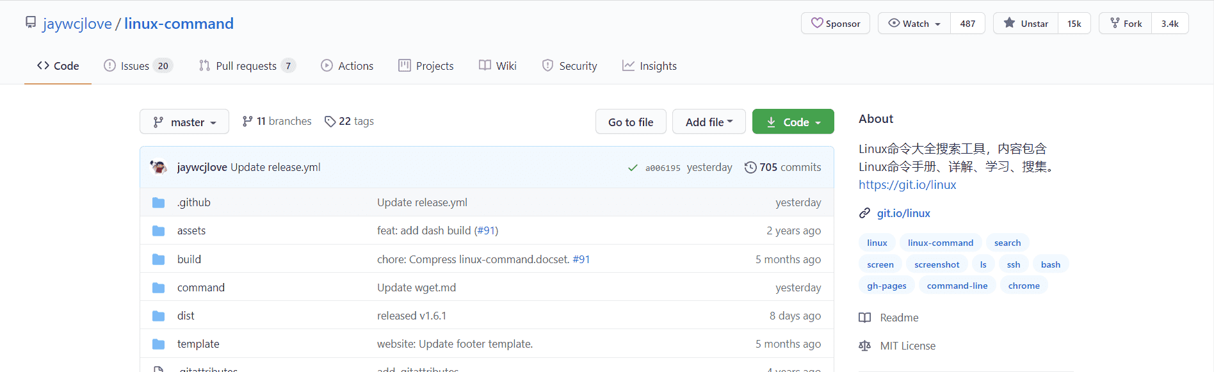
Task: Click the eye icon on Watch button
Action: click(x=894, y=23)
